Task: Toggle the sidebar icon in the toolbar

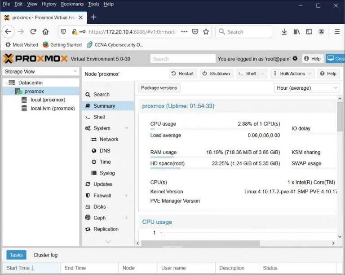Action: point(309,32)
